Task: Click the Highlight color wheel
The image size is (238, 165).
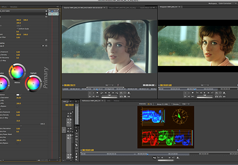Action: [33, 84]
